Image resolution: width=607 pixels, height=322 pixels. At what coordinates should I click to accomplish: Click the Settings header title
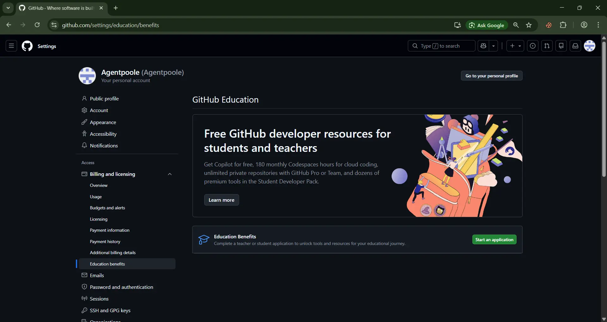pos(47,46)
